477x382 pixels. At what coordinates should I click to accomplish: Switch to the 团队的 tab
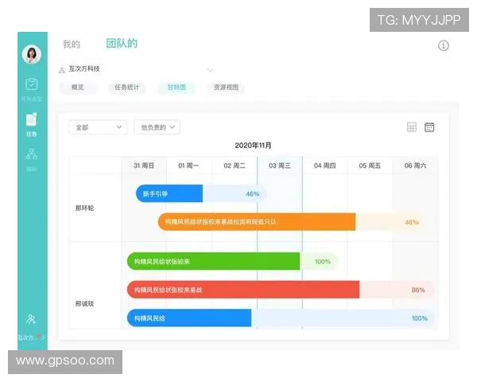click(122, 43)
